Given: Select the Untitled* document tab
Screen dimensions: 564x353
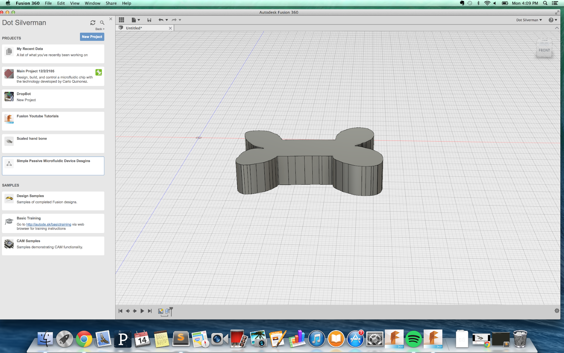Looking at the screenshot, I should coord(145,28).
